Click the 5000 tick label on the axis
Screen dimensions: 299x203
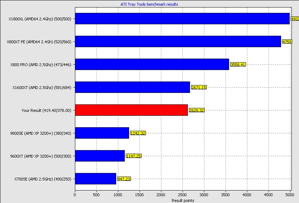(290, 195)
